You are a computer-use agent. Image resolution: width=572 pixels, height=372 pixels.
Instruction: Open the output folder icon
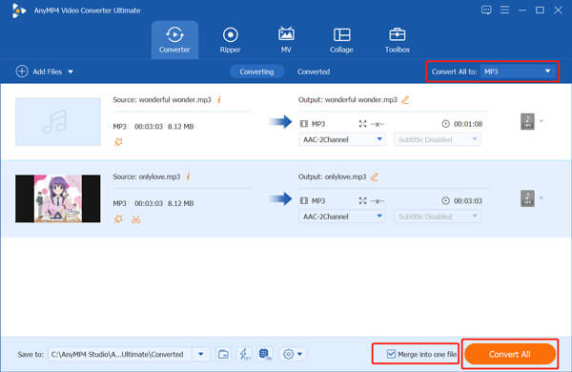[223, 354]
